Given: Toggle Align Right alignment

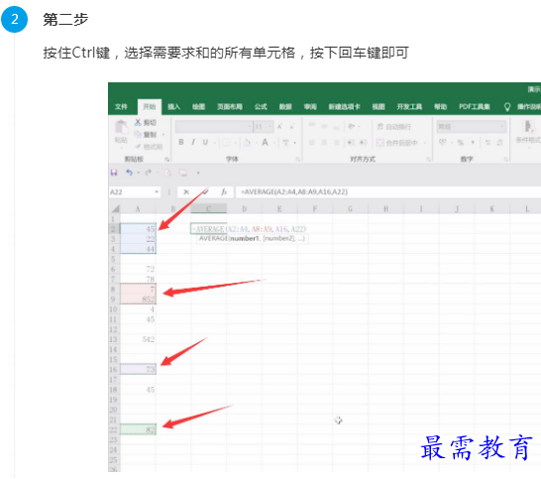Looking at the screenshot, I should coord(337,142).
